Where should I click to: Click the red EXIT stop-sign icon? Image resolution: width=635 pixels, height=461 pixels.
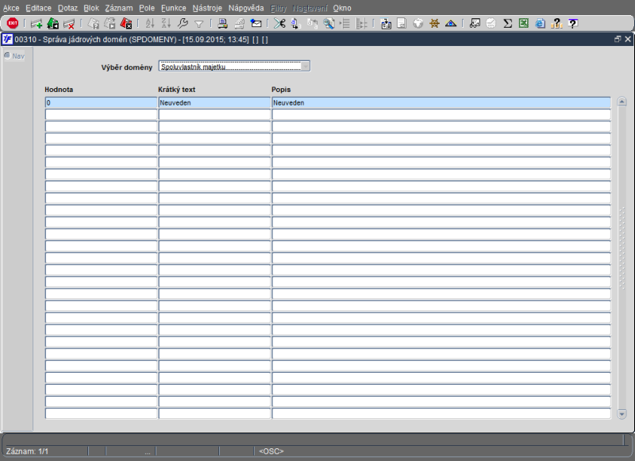point(13,24)
